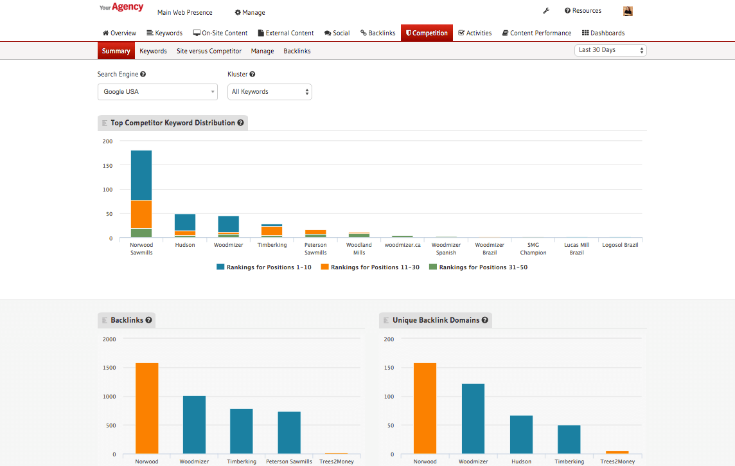Viewport: 735px width, 466px height.
Task: Open the top Backlinks tab
Action: click(378, 33)
